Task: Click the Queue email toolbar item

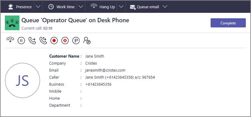Action: (144, 7)
